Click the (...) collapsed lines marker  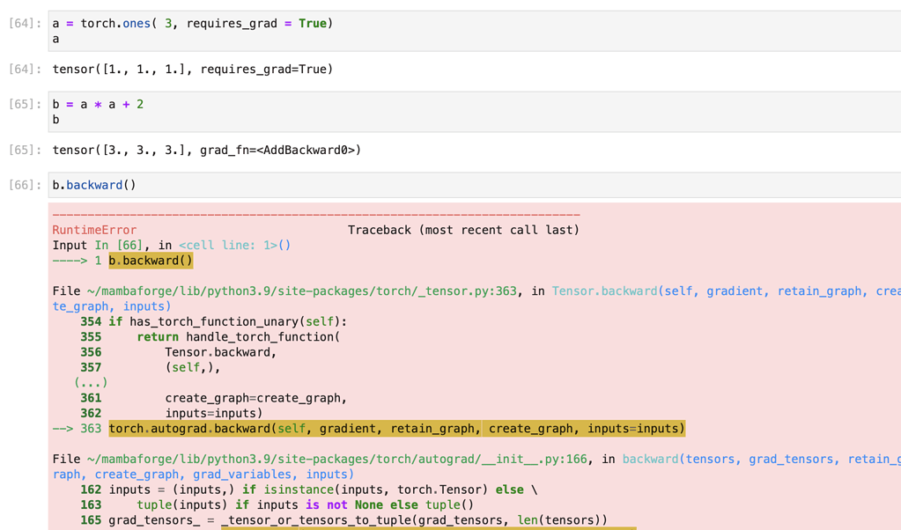[x=91, y=383]
